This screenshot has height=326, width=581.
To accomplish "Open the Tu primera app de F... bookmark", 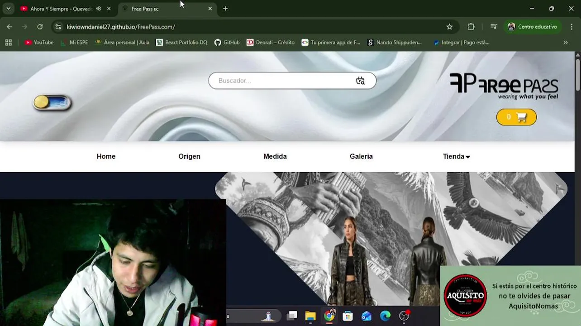I will click(331, 43).
